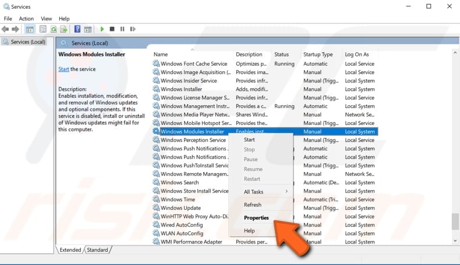Image resolution: width=460 pixels, height=265 pixels.
Task: Click the Export List toolbar icon
Action: [x=63, y=29]
